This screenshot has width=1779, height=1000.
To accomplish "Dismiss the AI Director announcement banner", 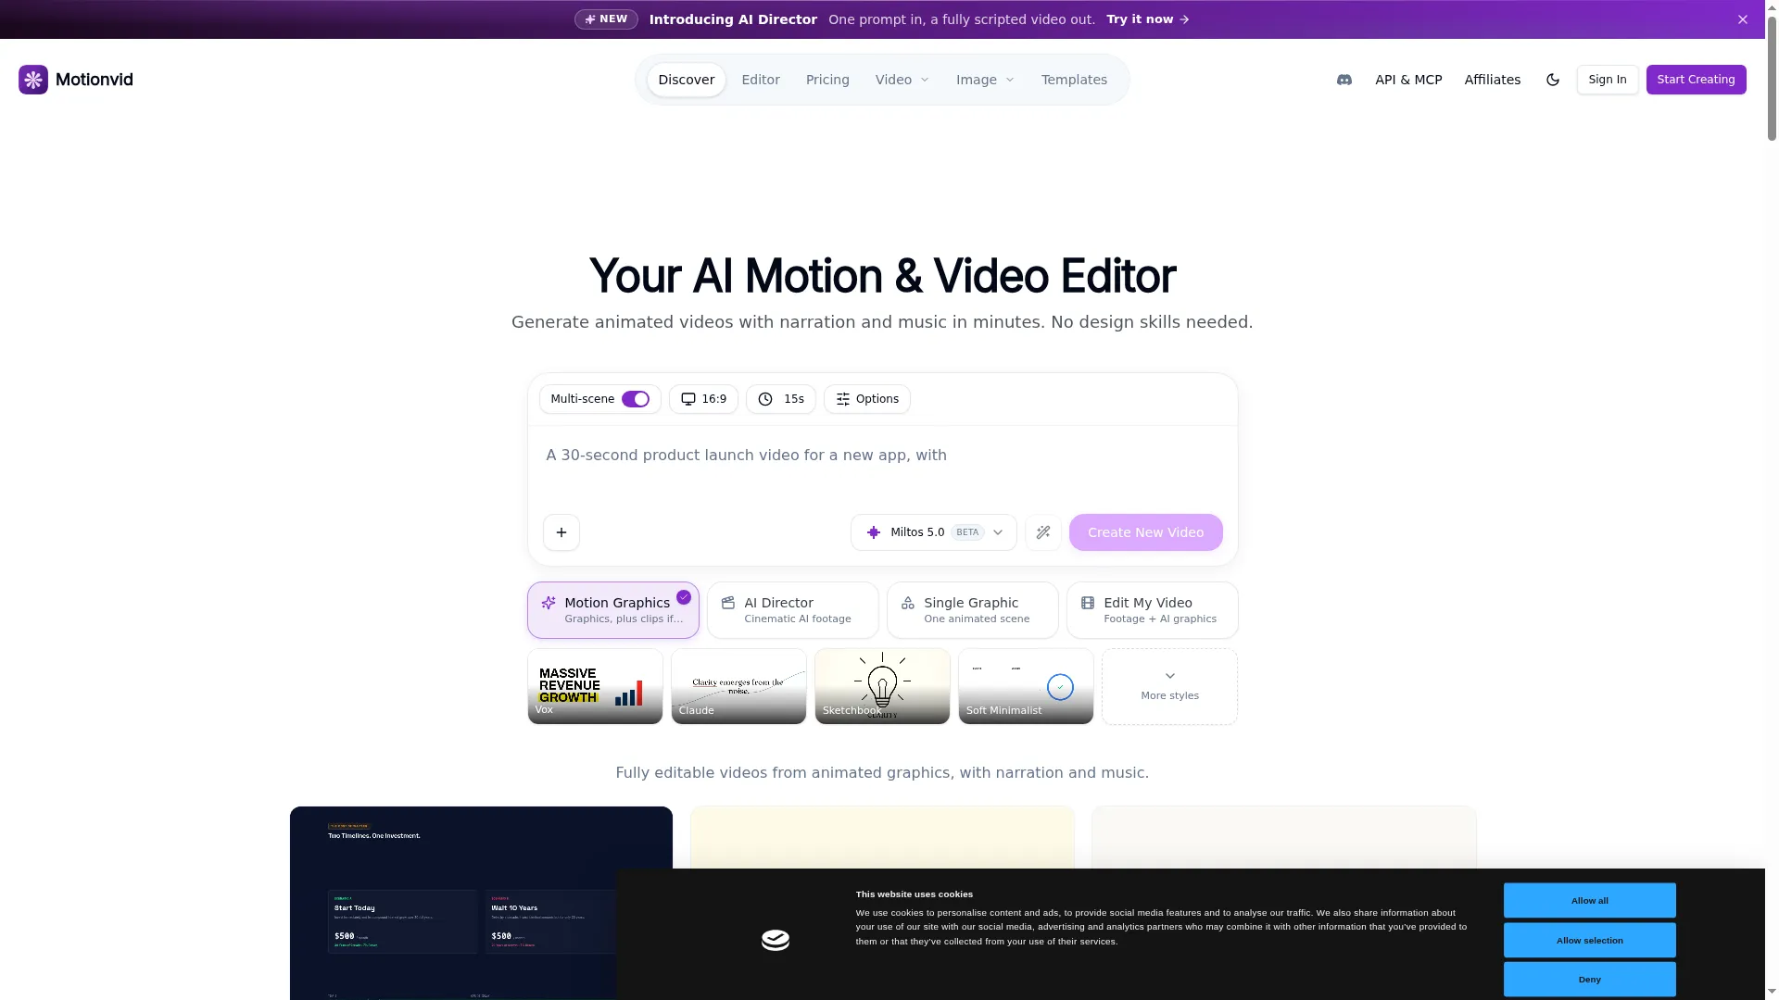I will (1743, 19).
